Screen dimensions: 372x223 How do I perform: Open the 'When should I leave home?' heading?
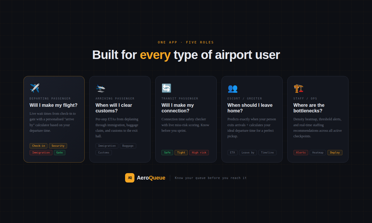250,108
